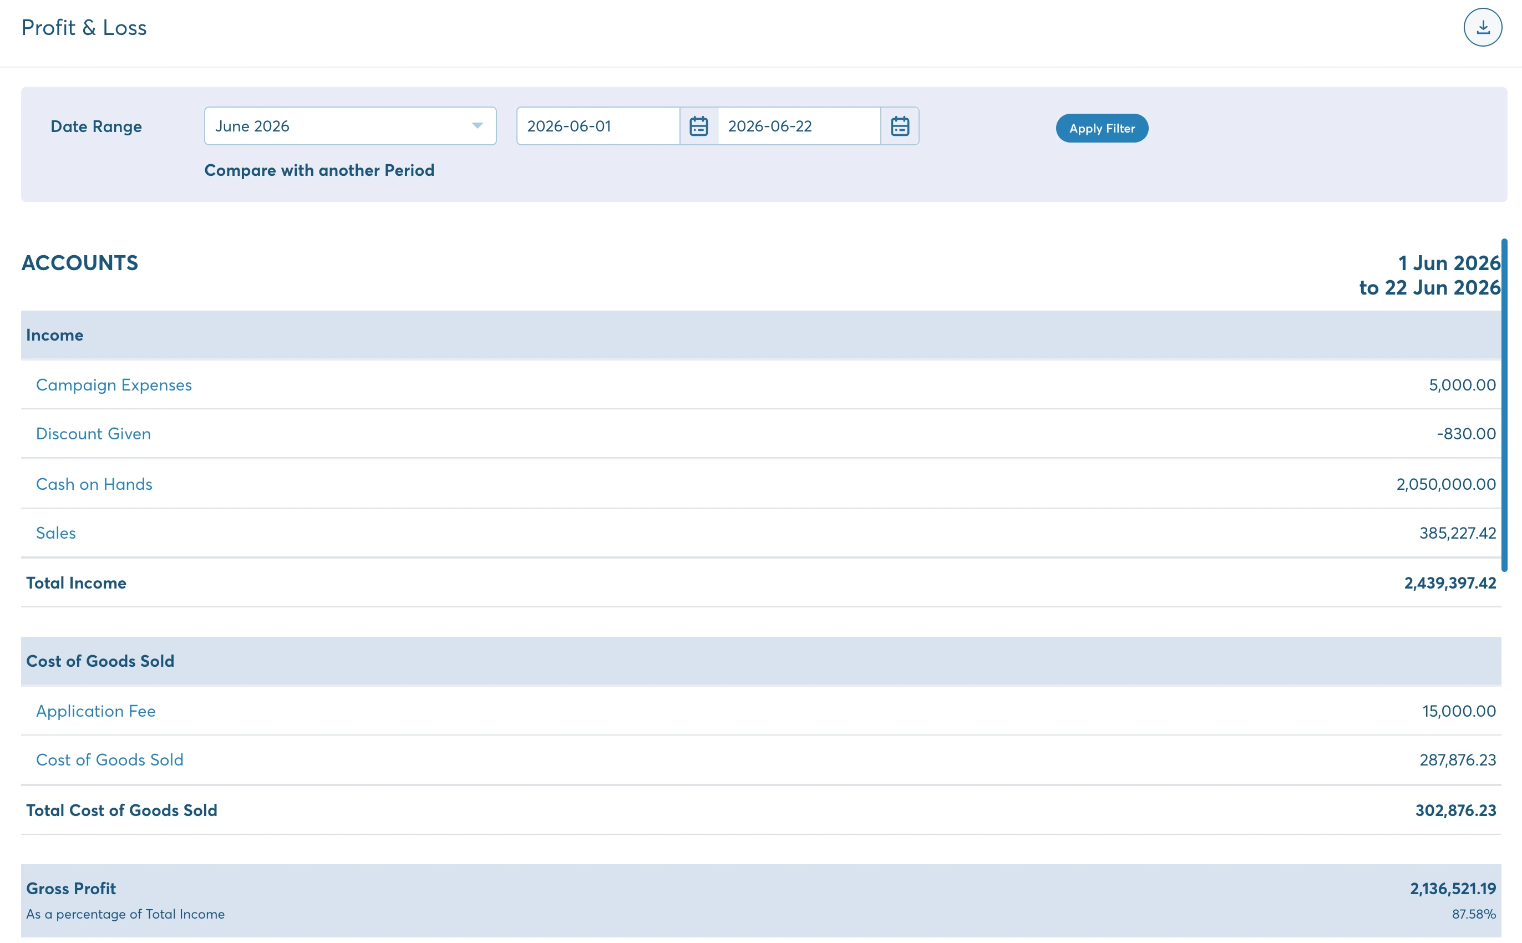Select the Discount Given amount -830.00
1522x943 pixels.
coord(1466,433)
